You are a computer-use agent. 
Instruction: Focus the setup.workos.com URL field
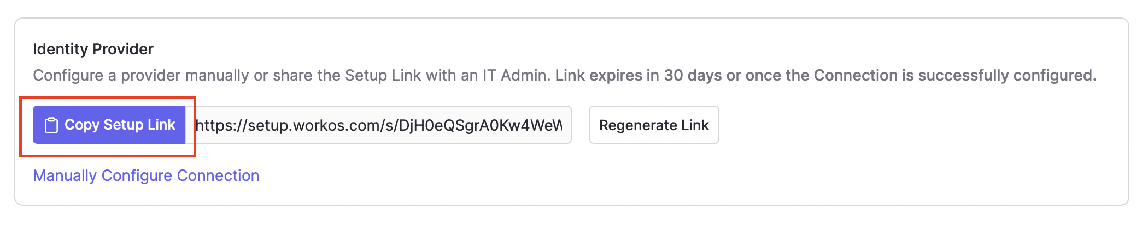click(x=378, y=125)
